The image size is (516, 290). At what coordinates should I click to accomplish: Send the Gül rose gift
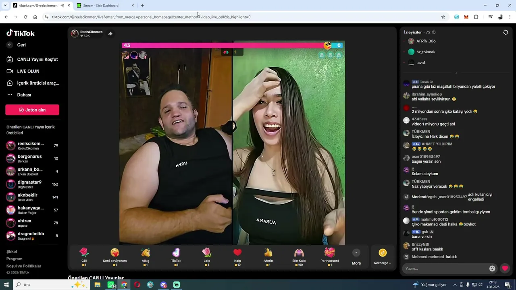[x=84, y=257]
